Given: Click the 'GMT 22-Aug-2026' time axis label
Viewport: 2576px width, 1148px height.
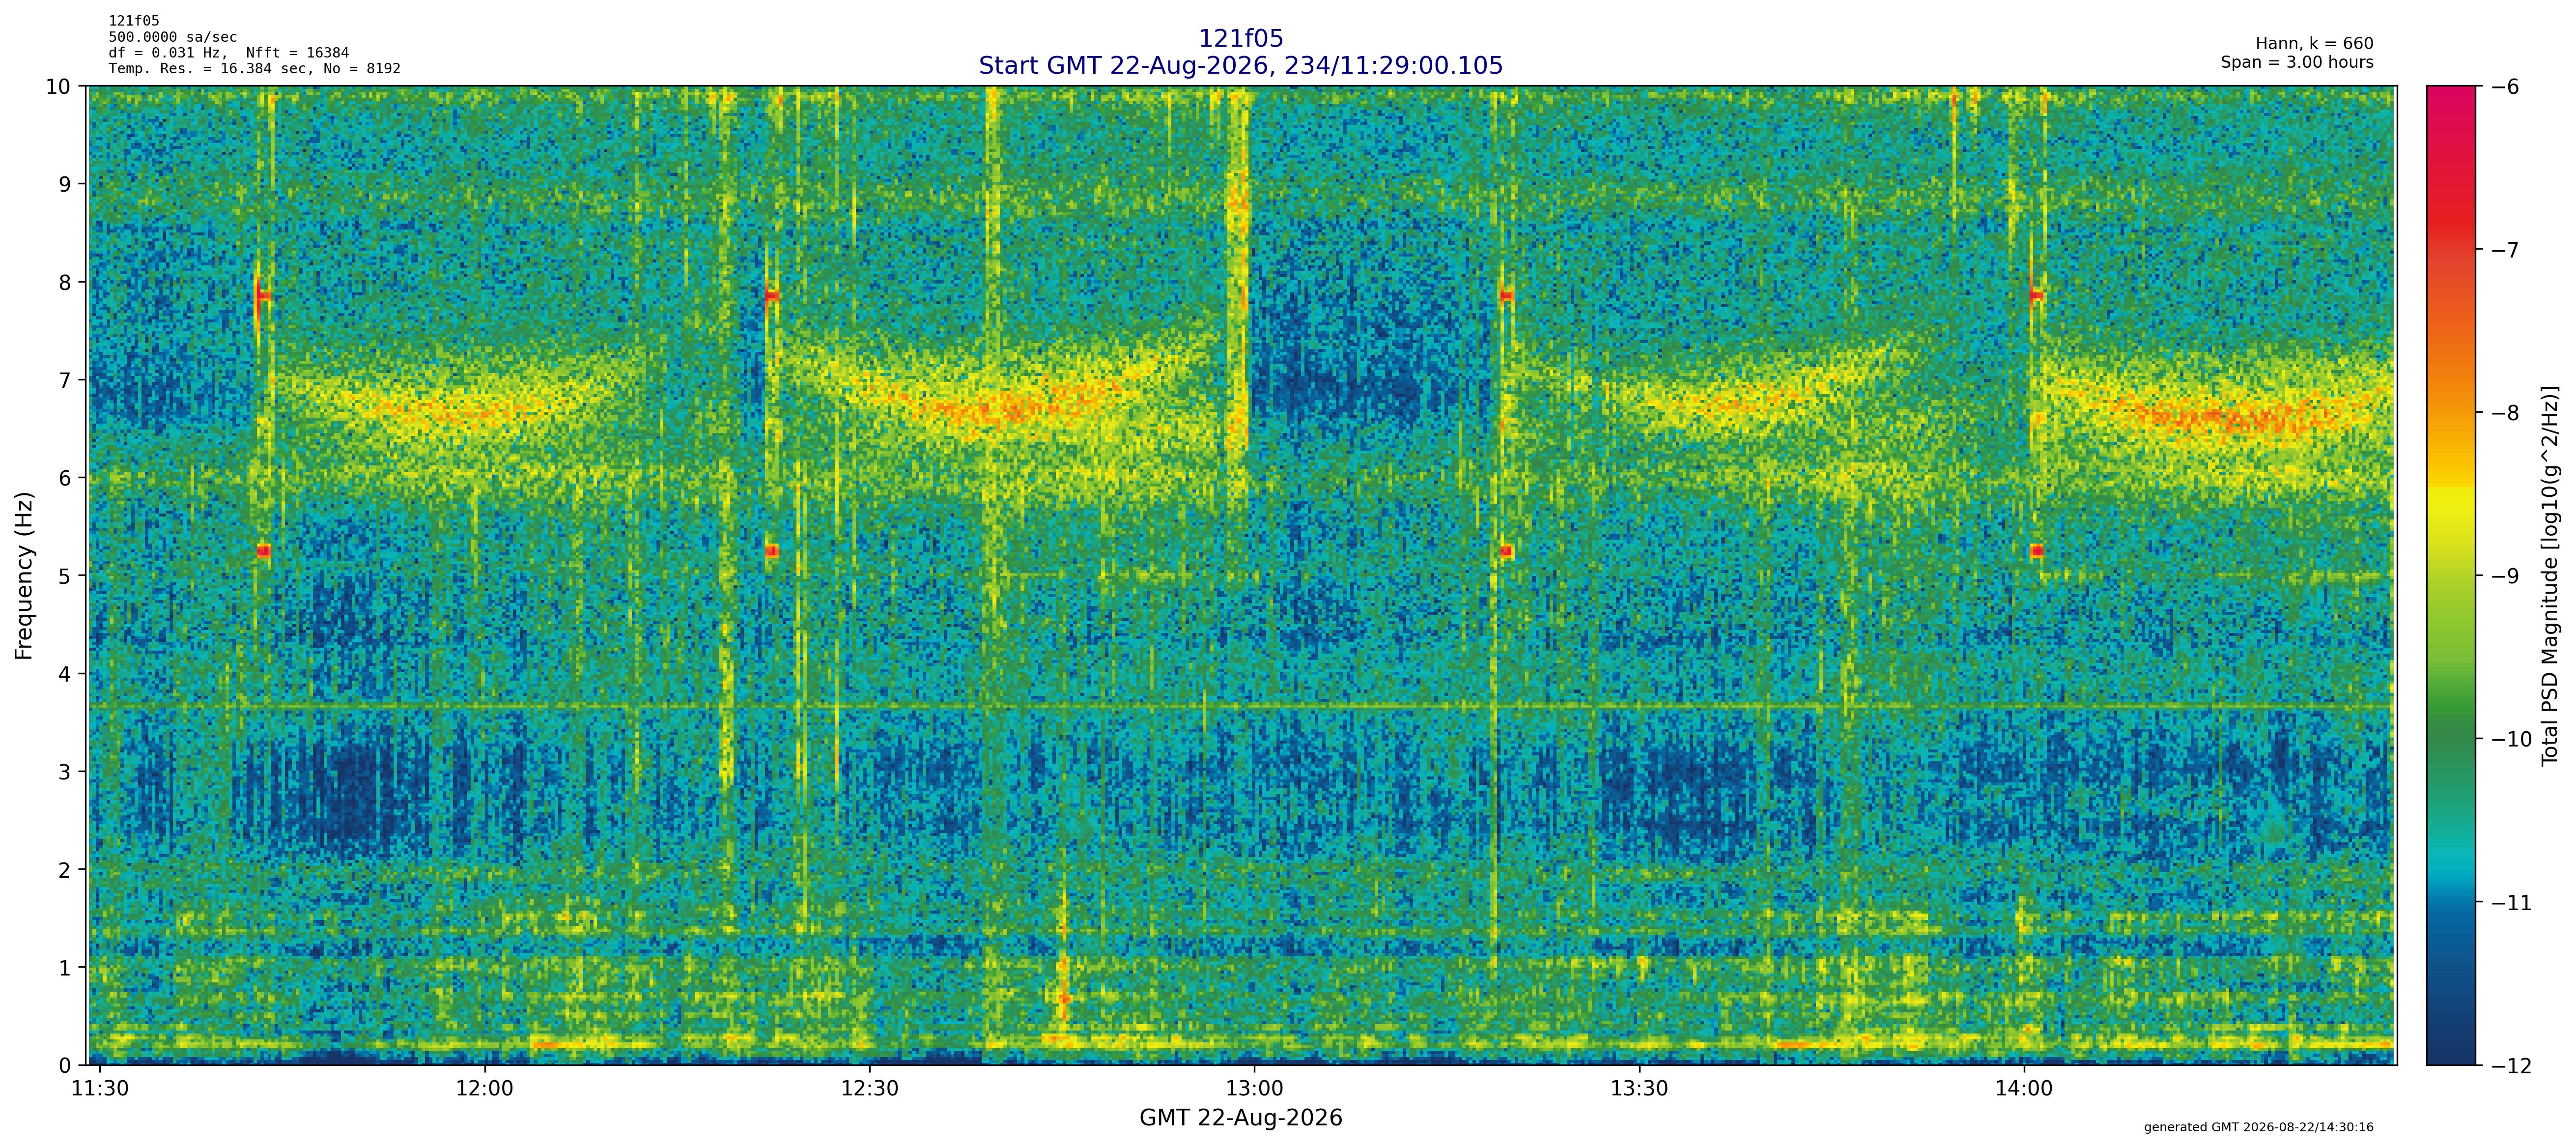Looking at the screenshot, I should pos(1240,1118).
